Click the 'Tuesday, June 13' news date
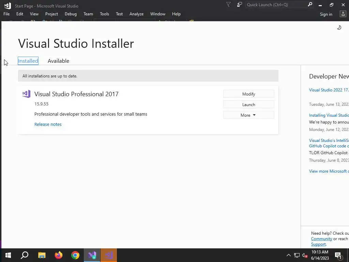 [x=329, y=104]
